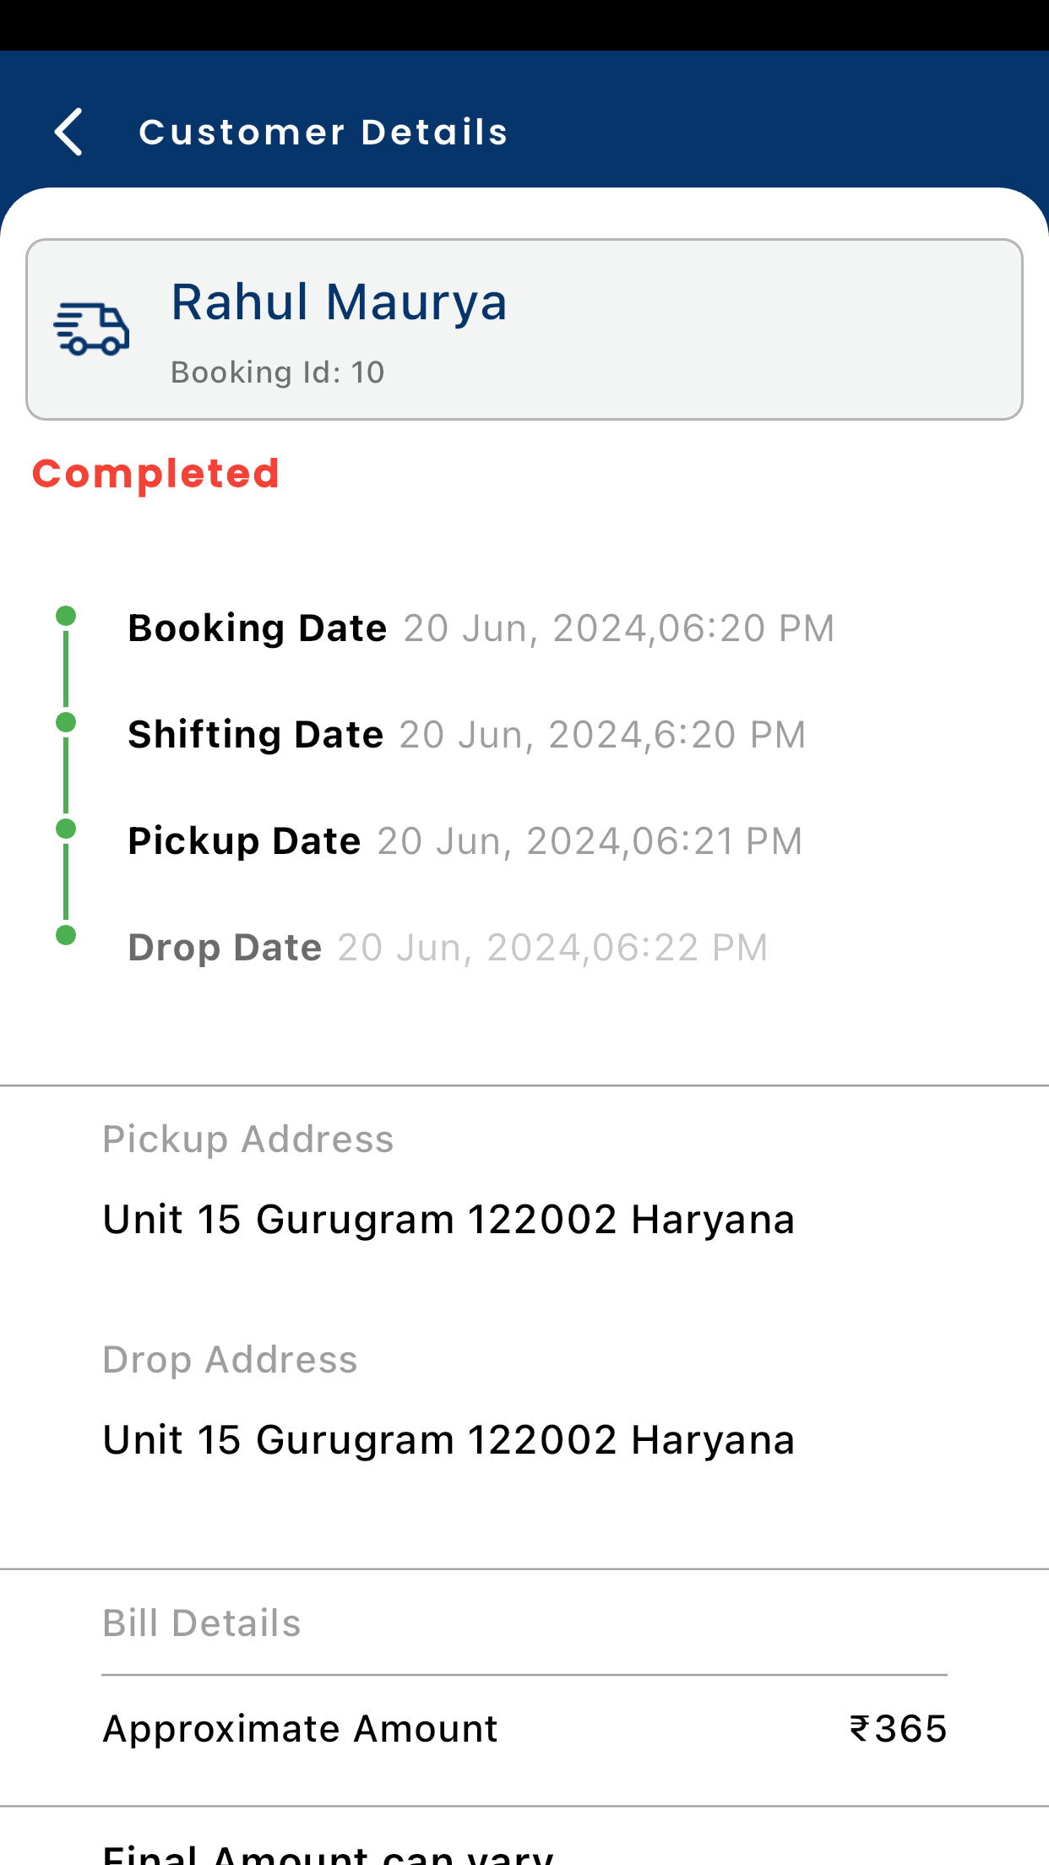Tap the Final Amount can vary note
Image resolution: width=1049 pixels, height=1865 pixels.
point(328,1854)
